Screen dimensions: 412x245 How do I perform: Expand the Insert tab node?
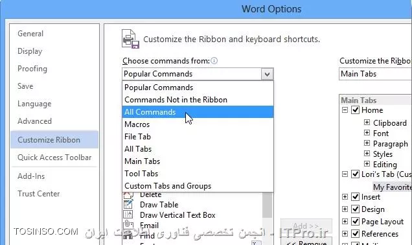click(x=345, y=196)
